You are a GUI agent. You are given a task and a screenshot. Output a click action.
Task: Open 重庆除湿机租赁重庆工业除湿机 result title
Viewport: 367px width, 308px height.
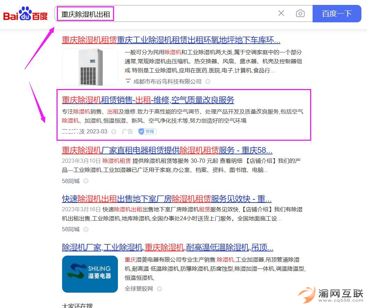(171, 40)
